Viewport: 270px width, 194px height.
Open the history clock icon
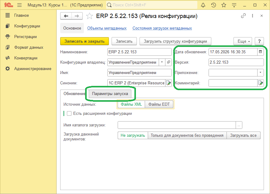213,5
